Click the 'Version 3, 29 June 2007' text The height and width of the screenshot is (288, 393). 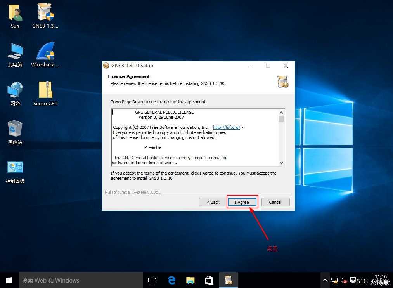pyautogui.click(x=161, y=117)
